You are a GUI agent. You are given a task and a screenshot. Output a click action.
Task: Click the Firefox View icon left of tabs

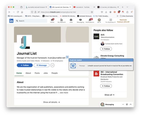[21, 7]
